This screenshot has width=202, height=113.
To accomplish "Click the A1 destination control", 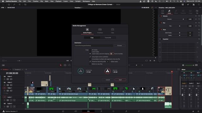I will click(4, 97).
